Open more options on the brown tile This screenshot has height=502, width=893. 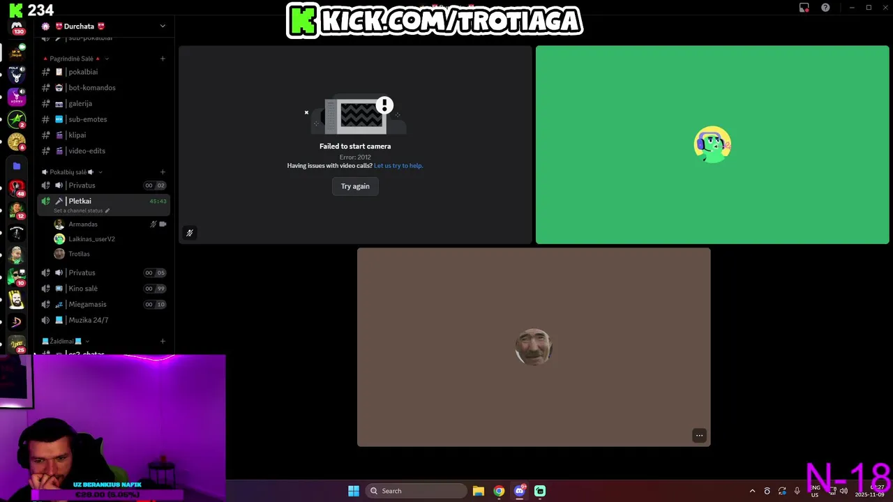click(x=699, y=436)
